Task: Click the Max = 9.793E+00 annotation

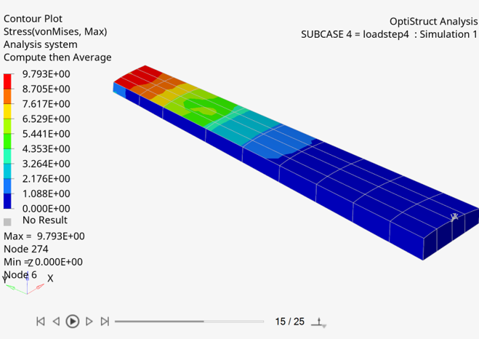Action: 44,236
